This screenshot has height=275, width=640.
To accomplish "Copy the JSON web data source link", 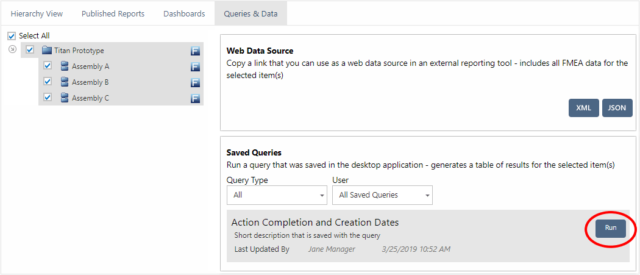I will point(617,108).
